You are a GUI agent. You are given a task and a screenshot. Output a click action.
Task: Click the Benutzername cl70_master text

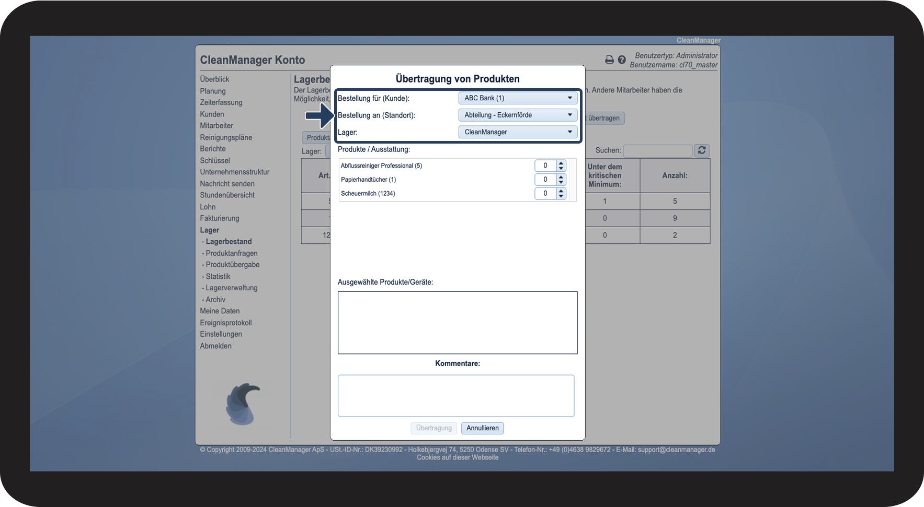point(674,65)
